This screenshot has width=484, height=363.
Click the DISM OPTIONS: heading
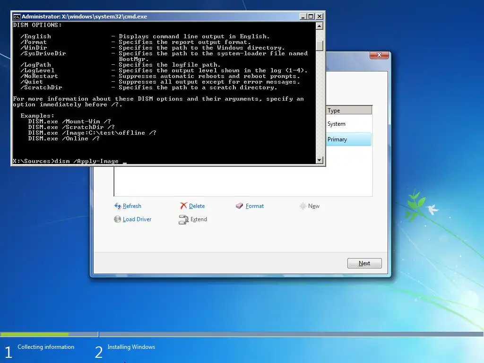tap(37, 25)
